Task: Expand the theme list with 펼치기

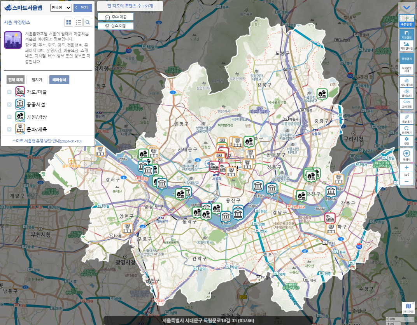Action: [x=37, y=80]
